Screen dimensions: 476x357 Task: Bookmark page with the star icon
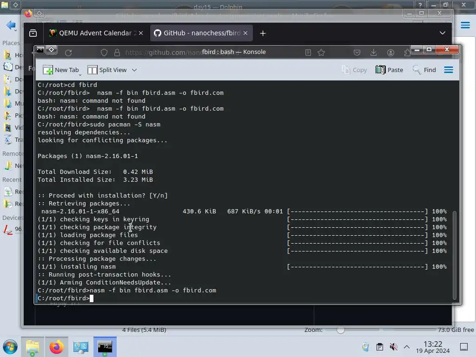click(321, 53)
